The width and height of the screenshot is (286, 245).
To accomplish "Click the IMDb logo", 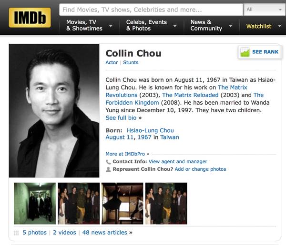I will (x=30, y=18).
